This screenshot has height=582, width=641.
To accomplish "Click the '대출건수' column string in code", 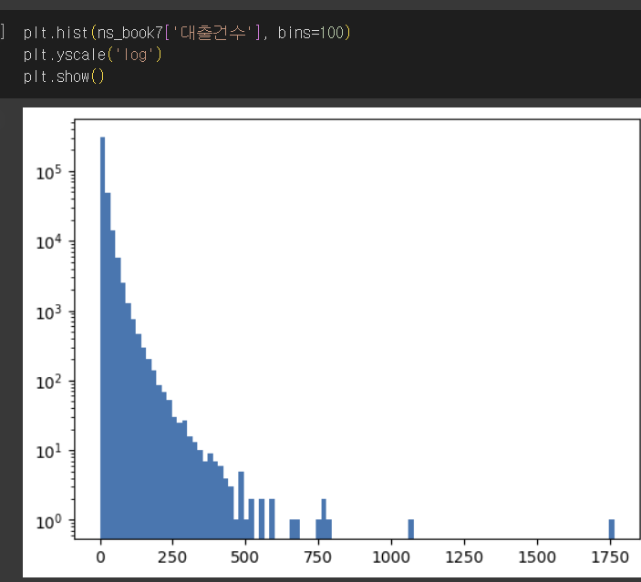I will click(213, 33).
